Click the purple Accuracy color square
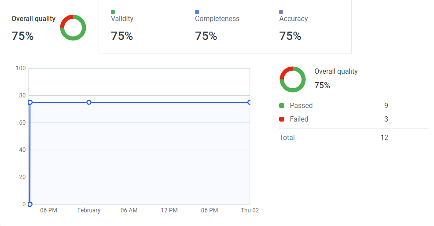Image resolution: width=434 pixels, height=226 pixels. pos(281,12)
